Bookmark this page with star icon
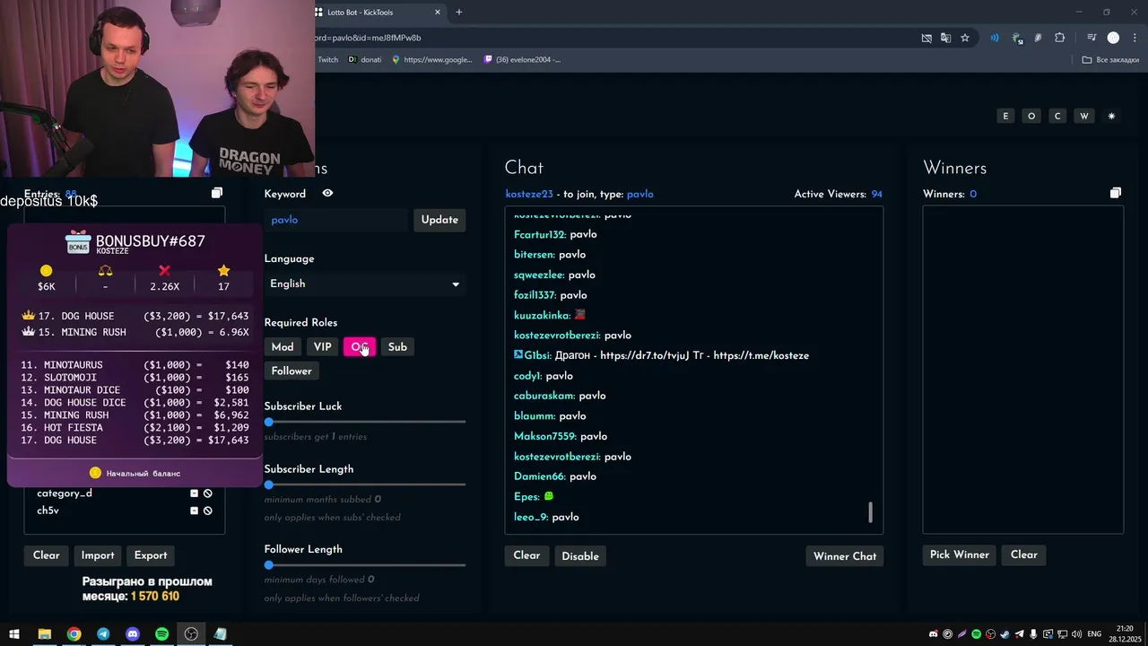This screenshot has width=1148, height=646. click(965, 38)
